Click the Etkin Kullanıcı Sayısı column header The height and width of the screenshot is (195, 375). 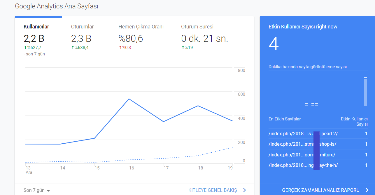pos(354,122)
